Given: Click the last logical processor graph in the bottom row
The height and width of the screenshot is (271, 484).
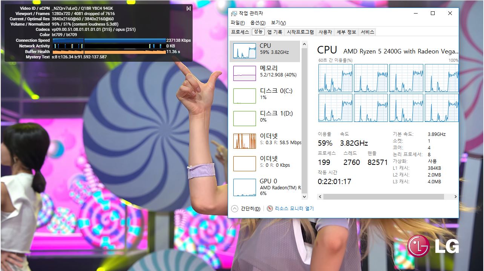Looking at the screenshot, I should tap(441, 108).
